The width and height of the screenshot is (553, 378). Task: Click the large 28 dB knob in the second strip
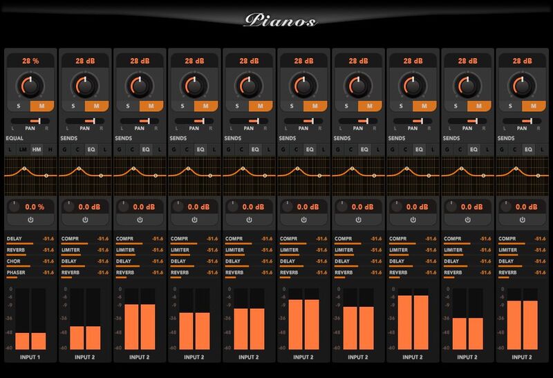pos(85,86)
